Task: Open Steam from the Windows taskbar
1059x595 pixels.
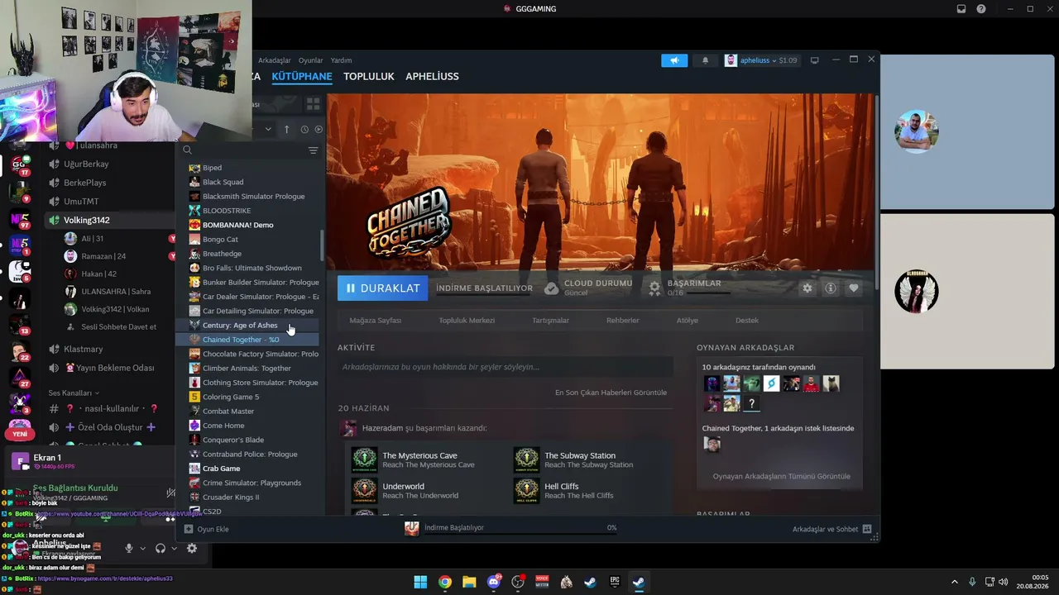Action: click(639, 582)
